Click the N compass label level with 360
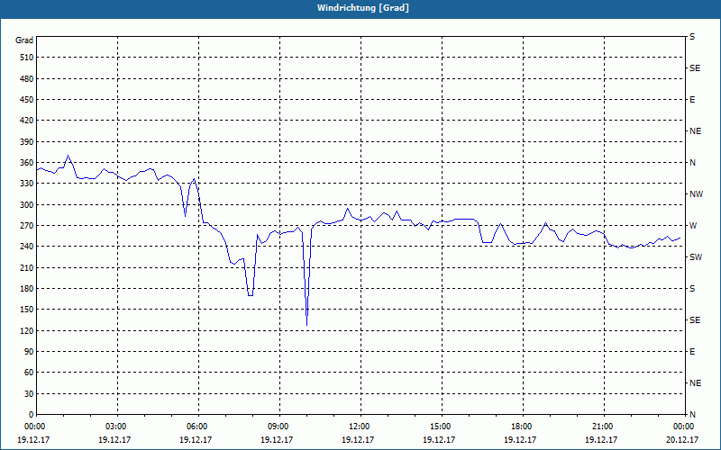 click(692, 163)
